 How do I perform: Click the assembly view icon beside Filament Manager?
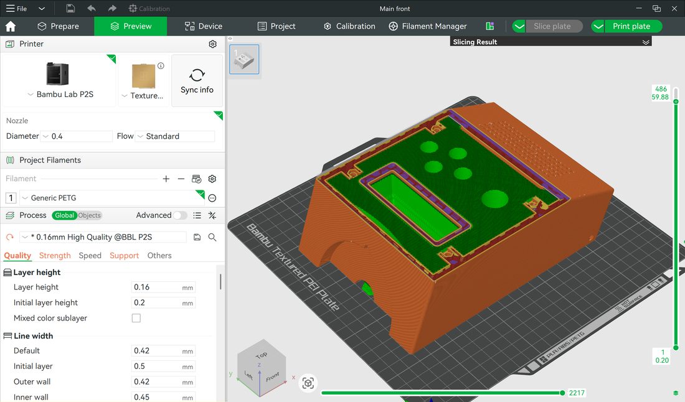pos(489,26)
